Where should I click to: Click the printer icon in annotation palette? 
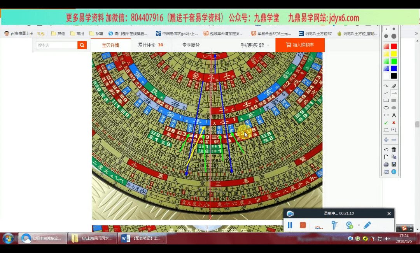click(386, 164)
